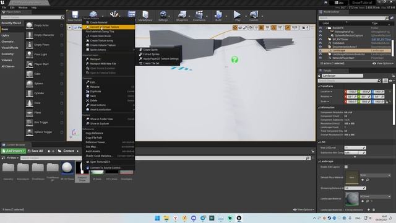The image size is (396, 223).
Task: Choose Extract Sprites in submenu
Action: pos(158,55)
